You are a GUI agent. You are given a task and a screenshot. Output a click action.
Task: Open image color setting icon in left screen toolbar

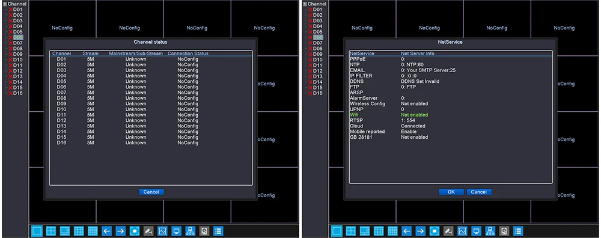point(162,231)
